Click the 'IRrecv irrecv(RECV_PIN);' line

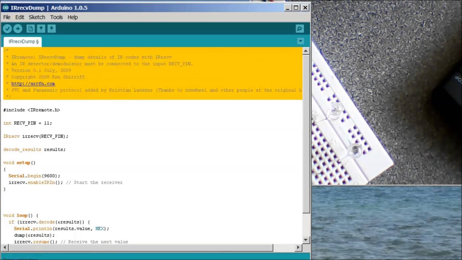coord(36,136)
